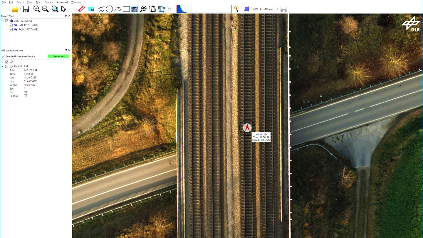Screen dimensions: 423x238
Task: Click the save floppy disk icon
Action: (26, 9)
